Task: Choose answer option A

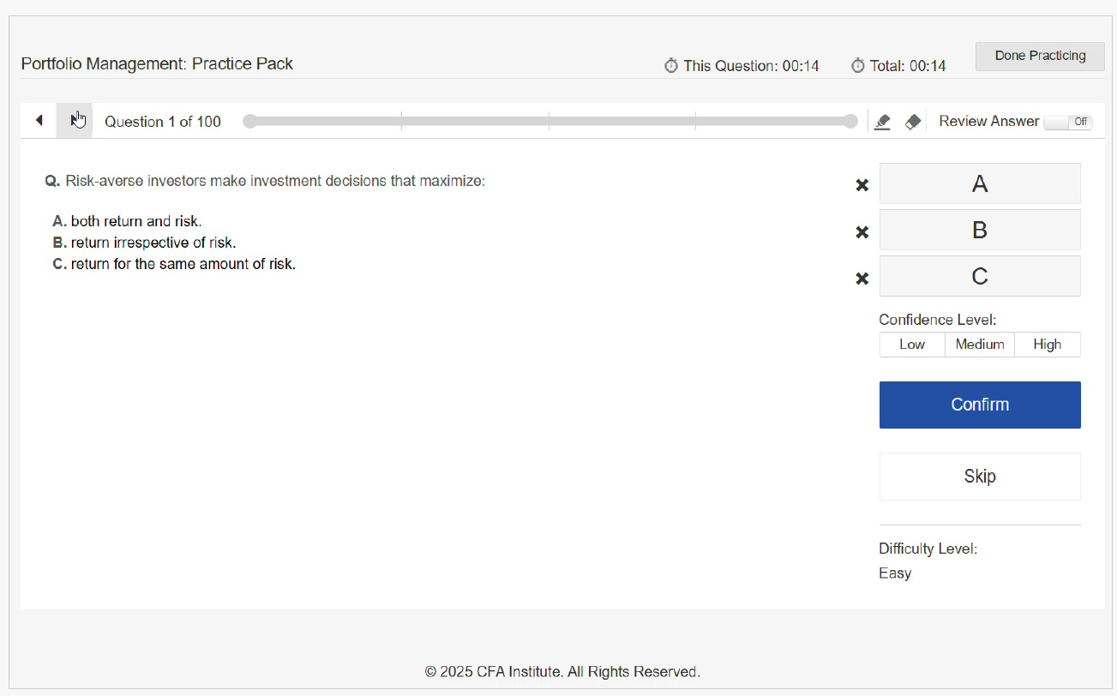Action: tap(979, 183)
